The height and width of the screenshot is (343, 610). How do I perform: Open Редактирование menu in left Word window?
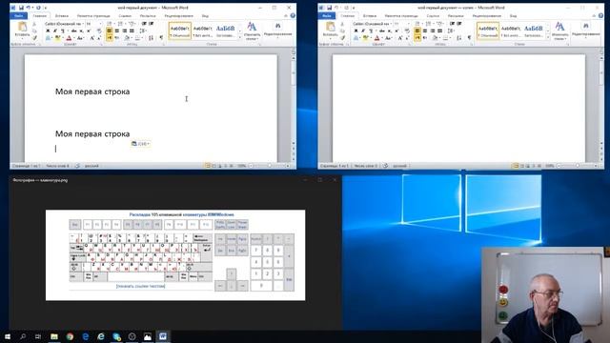[x=277, y=30]
